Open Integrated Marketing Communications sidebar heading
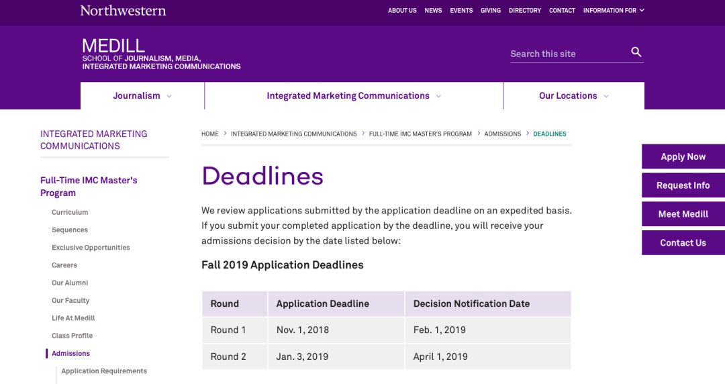This screenshot has height=384, width=725. (x=93, y=140)
